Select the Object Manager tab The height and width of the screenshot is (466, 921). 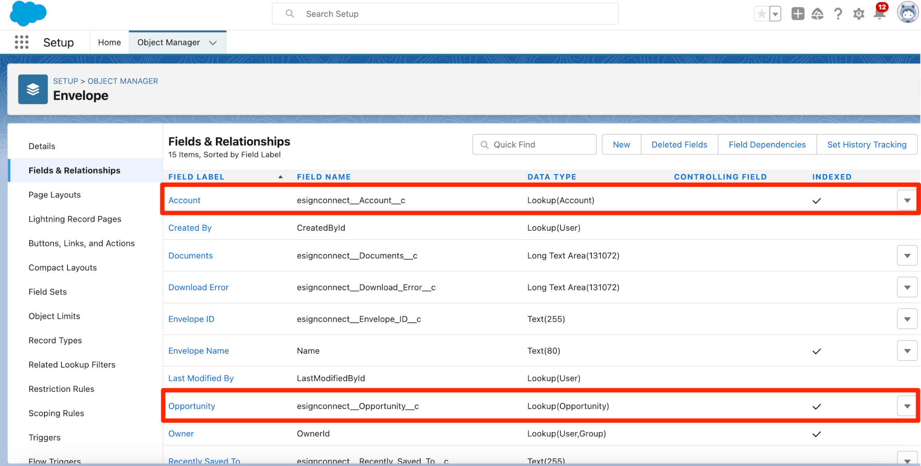coord(169,42)
